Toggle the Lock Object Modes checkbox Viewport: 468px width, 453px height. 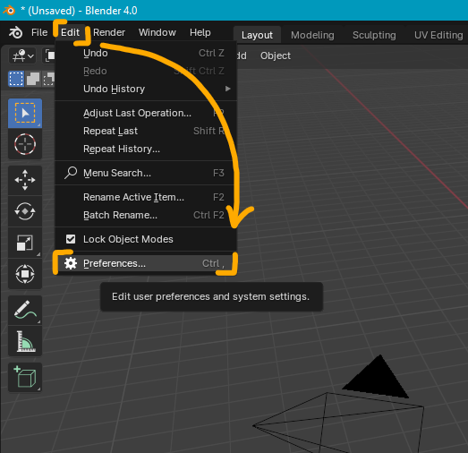click(x=71, y=239)
